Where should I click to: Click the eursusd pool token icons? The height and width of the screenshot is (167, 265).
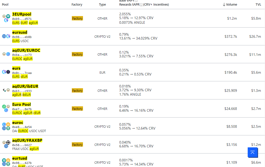(x=6, y=36)
